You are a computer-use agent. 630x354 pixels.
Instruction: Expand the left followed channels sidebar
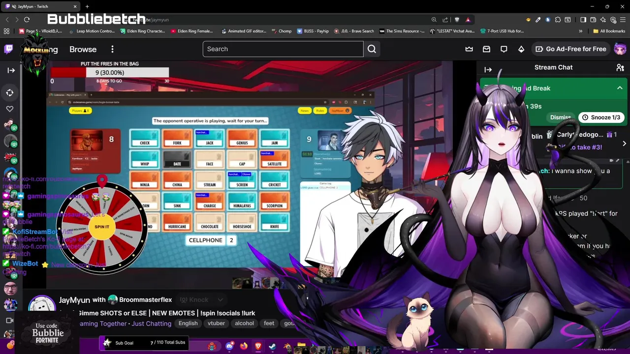click(11, 70)
